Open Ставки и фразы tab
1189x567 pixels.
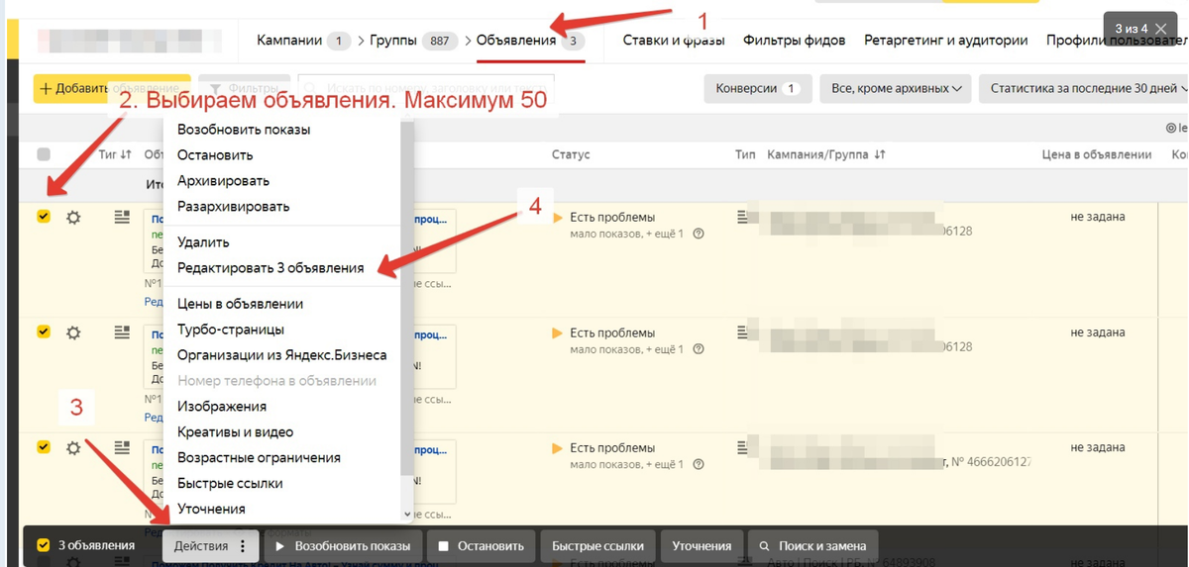674,41
